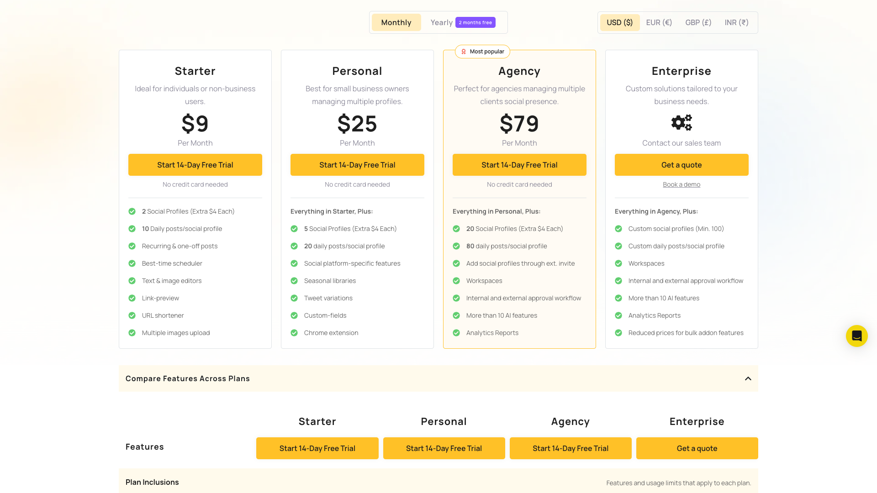This screenshot has height=493, width=877.
Task: Start the 14-day free trial for Agency
Action: 519,165
